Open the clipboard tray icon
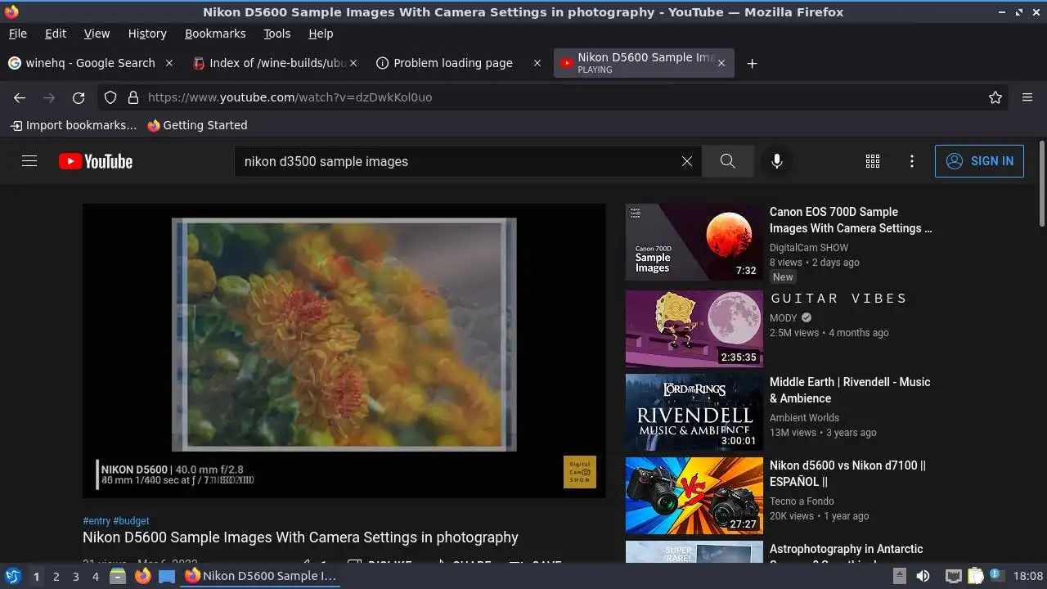 [x=976, y=576]
